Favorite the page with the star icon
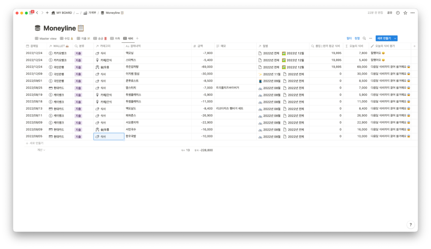Image resolution: width=431 pixels, height=249 pixels. [405, 13]
